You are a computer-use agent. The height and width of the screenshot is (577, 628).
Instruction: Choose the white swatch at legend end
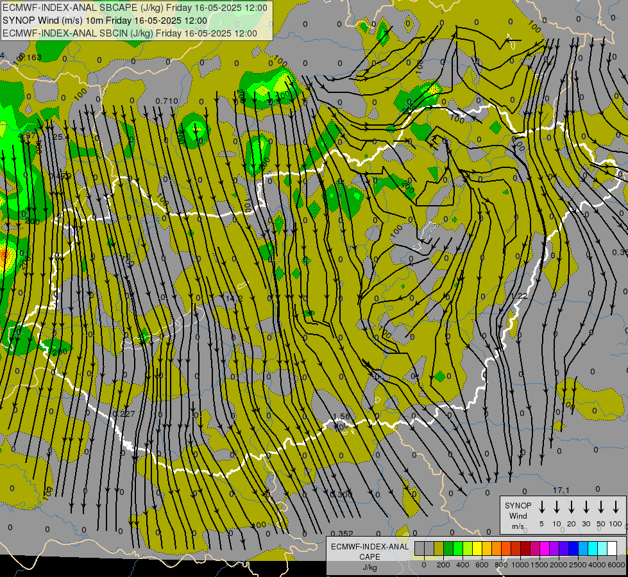coord(611,548)
